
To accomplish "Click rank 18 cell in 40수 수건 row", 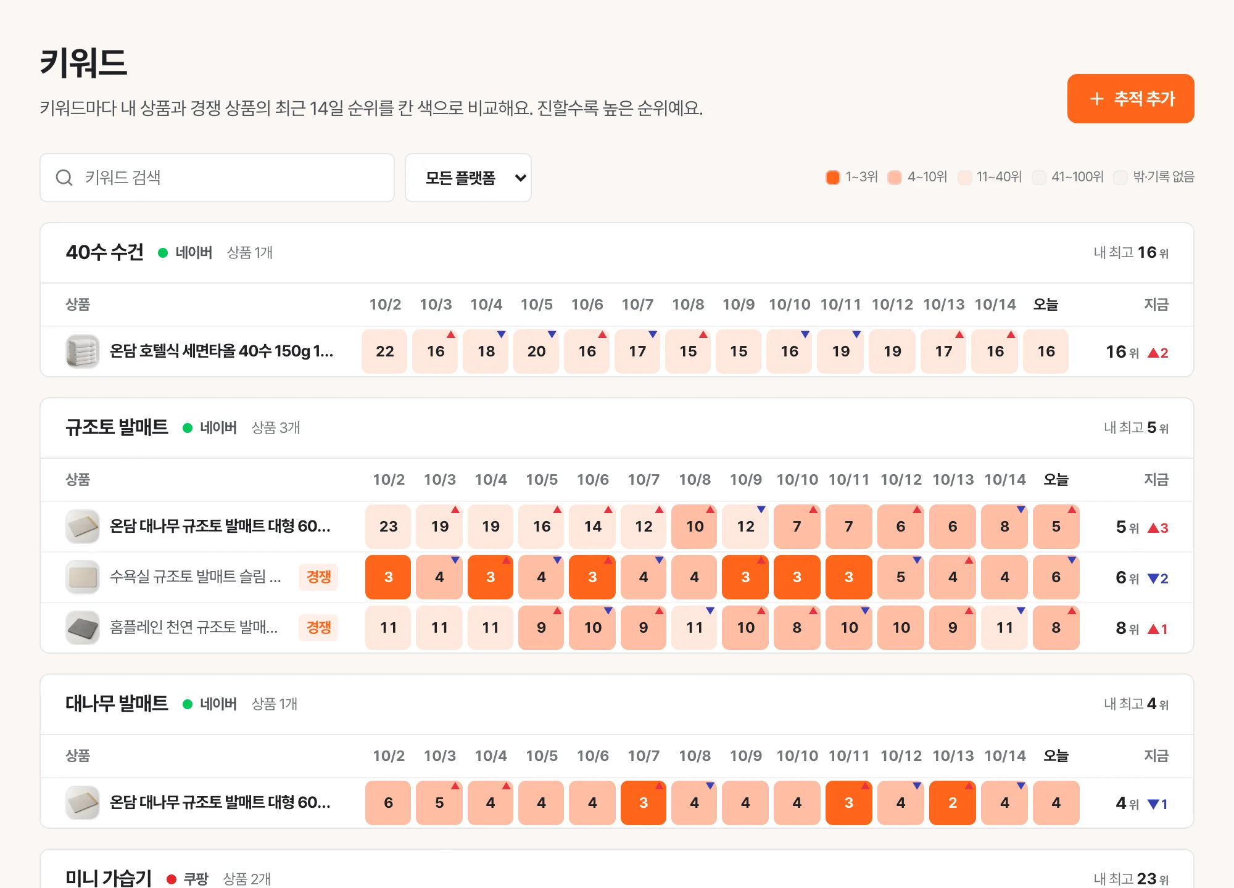I will tap(486, 351).
